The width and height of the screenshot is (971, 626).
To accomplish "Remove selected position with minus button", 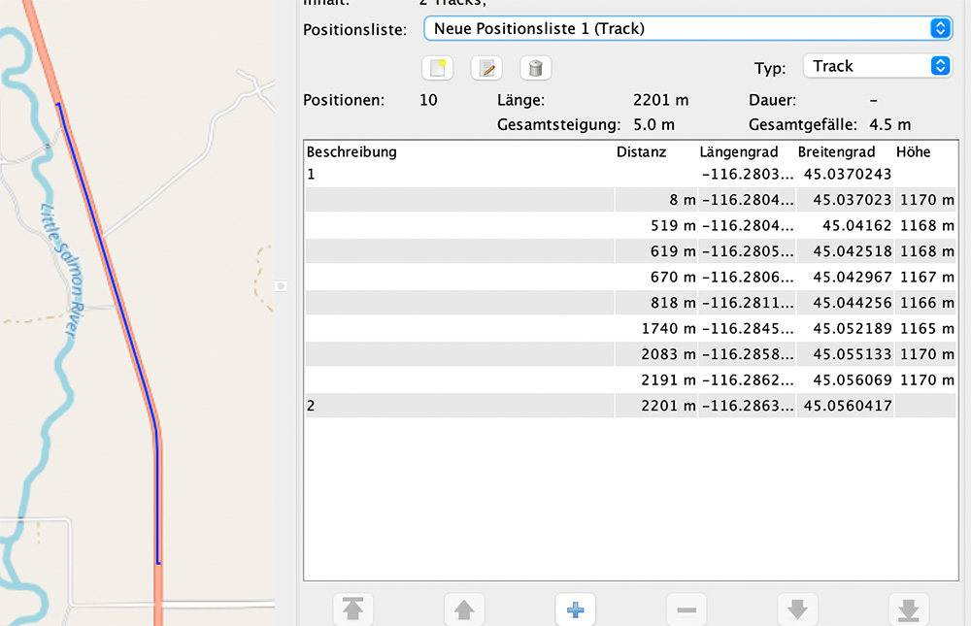I will 686,610.
